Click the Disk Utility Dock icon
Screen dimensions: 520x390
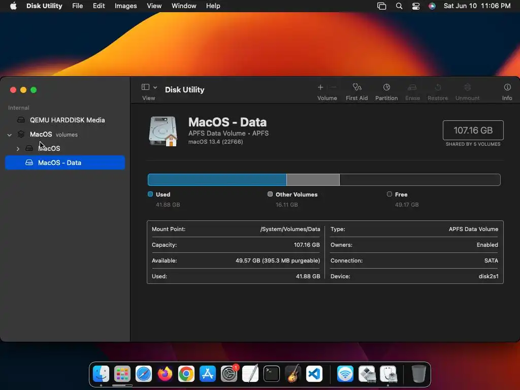388,374
